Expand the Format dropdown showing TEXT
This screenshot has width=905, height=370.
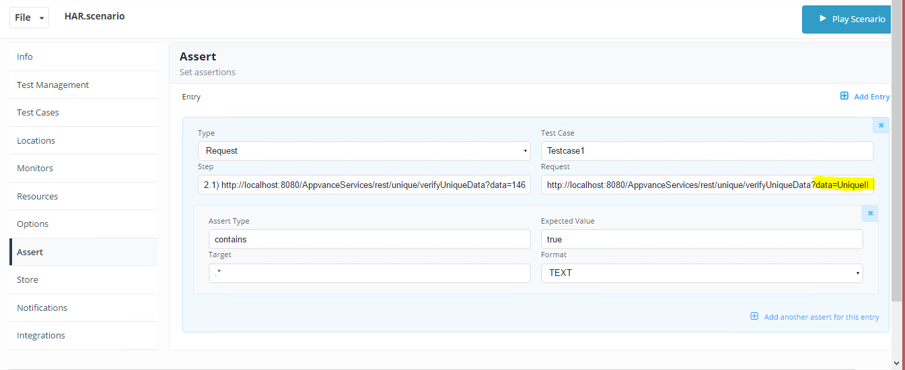pos(702,273)
